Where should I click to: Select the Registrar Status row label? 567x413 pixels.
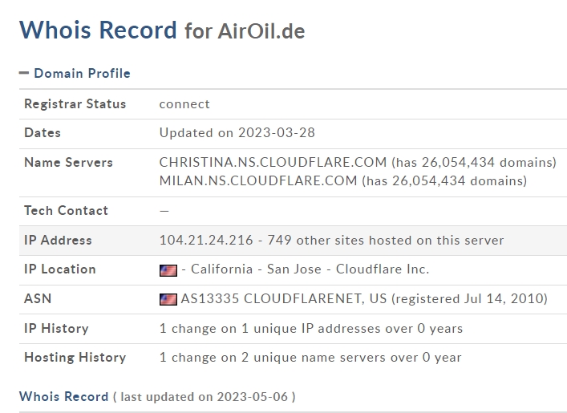[75, 103]
